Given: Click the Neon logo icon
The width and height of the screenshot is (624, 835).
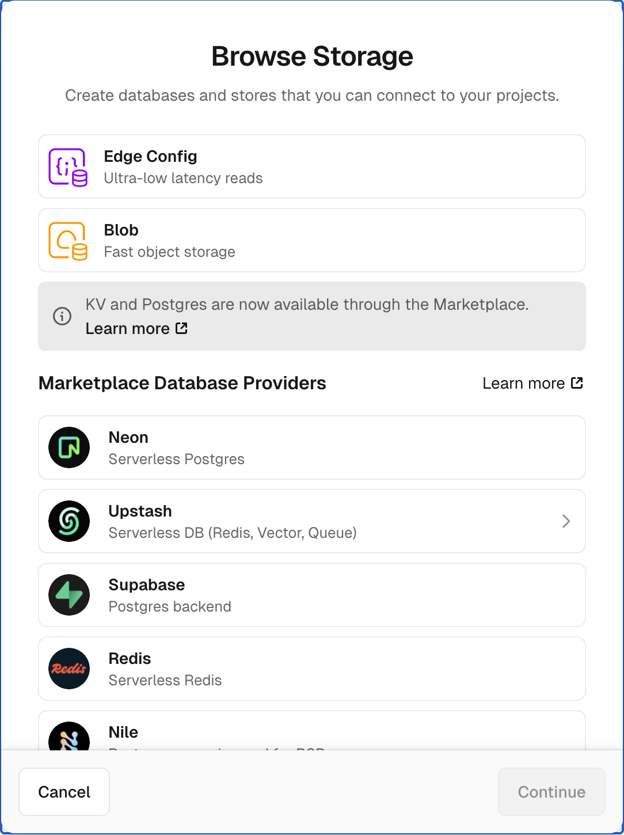Looking at the screenshot, I should click(69, 447).
